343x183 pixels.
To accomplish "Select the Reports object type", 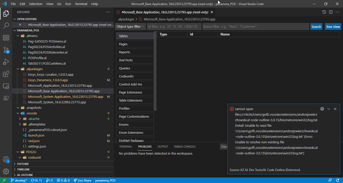I will [135, 52].
